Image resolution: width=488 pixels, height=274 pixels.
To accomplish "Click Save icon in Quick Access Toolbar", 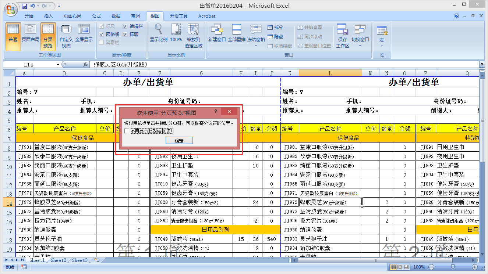I will click(x=25, y=6).
